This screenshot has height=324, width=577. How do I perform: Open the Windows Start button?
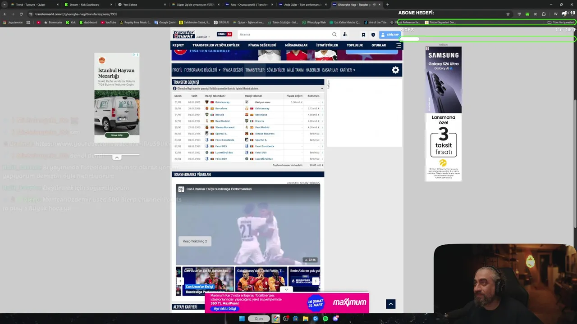tap(242, 319)
